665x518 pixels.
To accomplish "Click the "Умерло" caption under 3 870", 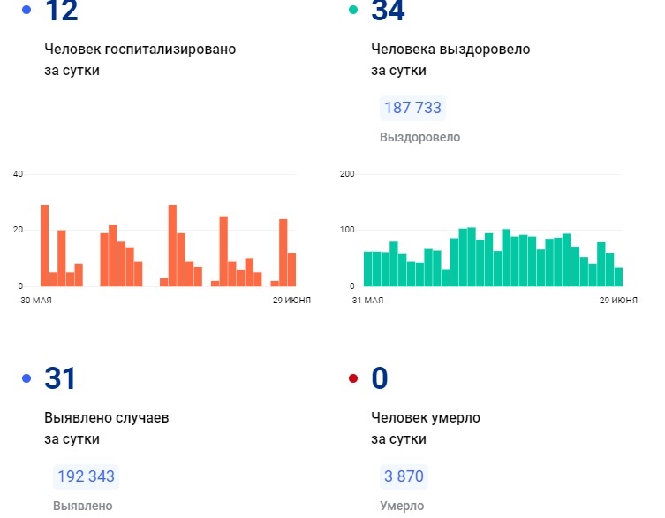I will pos(402,507).
